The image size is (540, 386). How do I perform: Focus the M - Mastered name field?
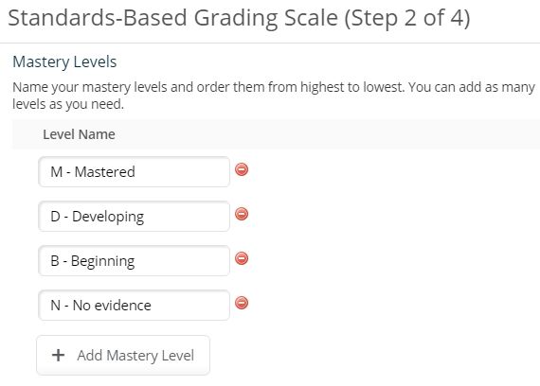coord(134,171)
